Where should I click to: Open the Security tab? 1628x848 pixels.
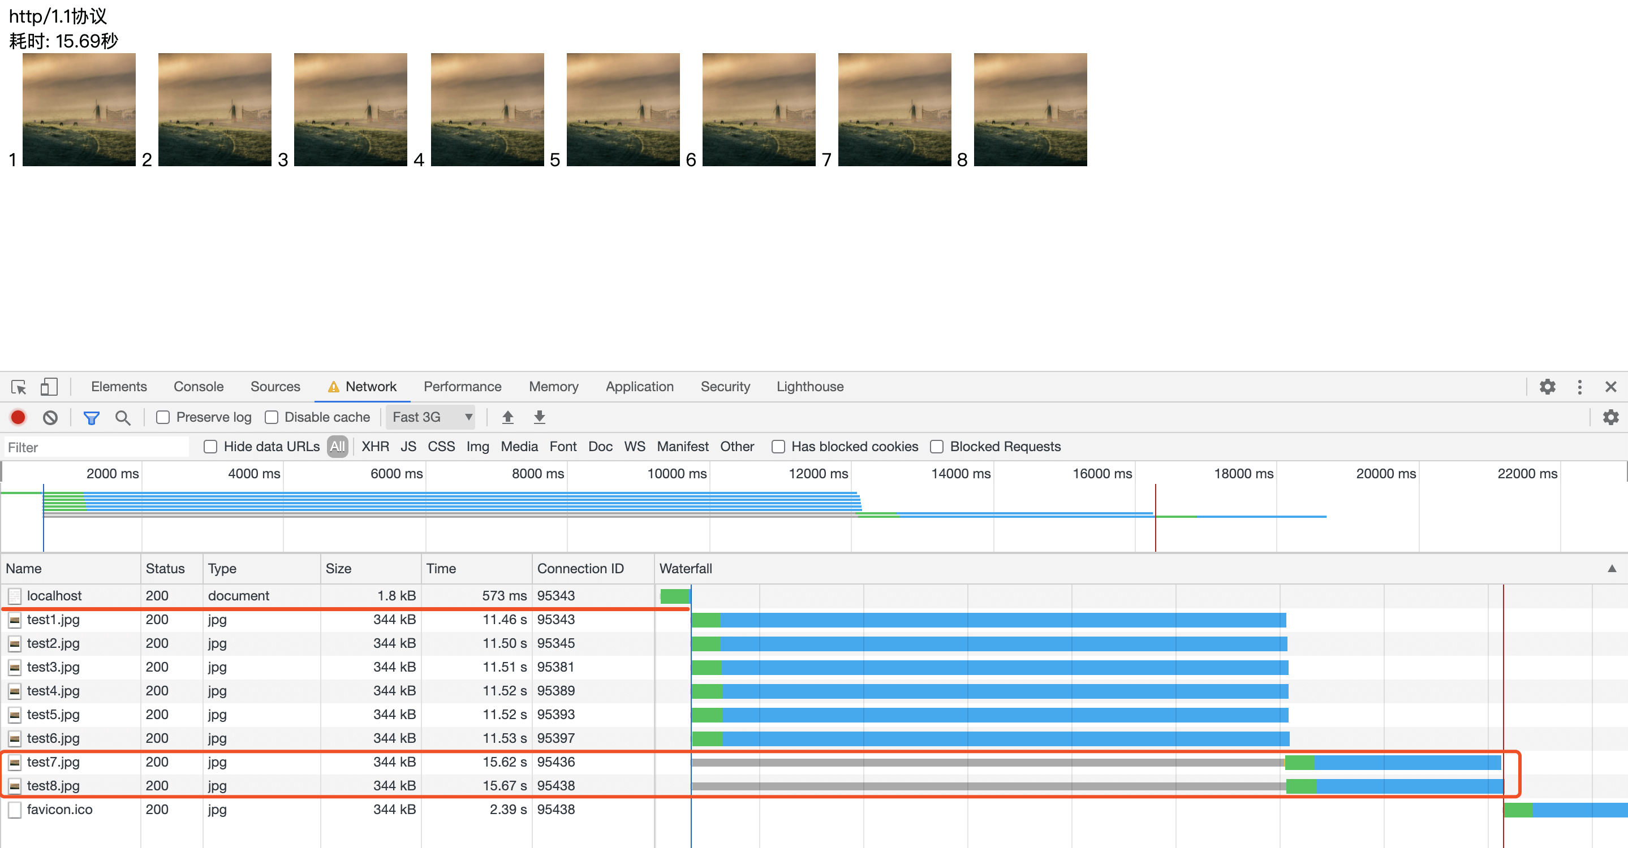pos(725,387)
